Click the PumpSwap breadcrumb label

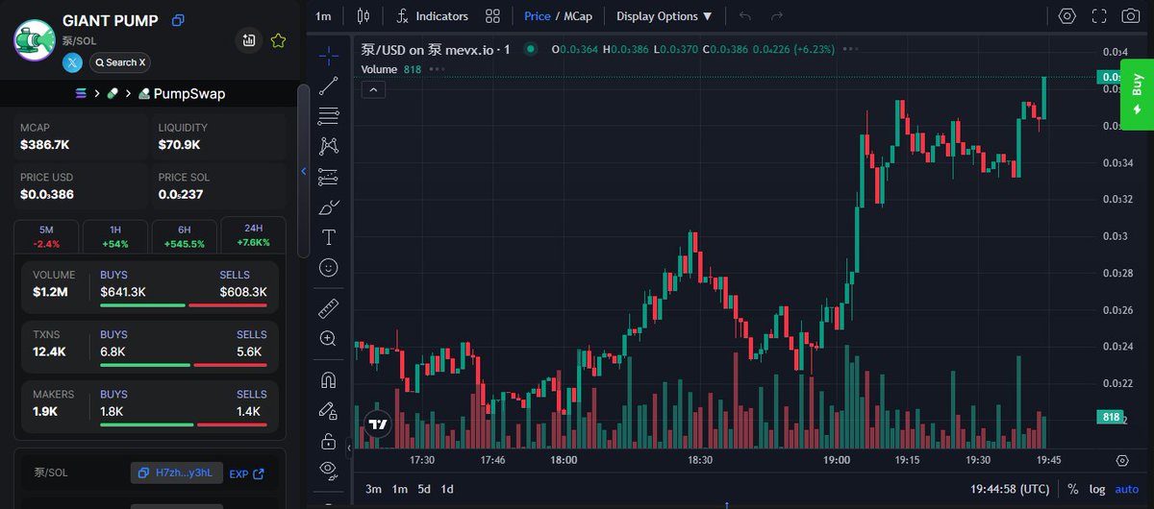[189, 94]
